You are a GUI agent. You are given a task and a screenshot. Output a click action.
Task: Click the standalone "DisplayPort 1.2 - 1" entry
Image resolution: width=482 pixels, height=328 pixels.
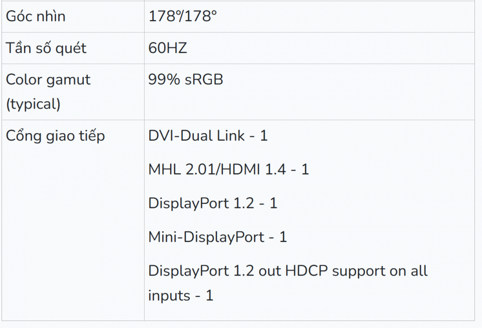click(212, 203)
